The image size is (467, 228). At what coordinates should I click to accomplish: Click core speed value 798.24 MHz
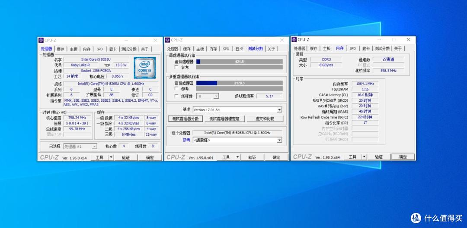[x=77, y=118]
